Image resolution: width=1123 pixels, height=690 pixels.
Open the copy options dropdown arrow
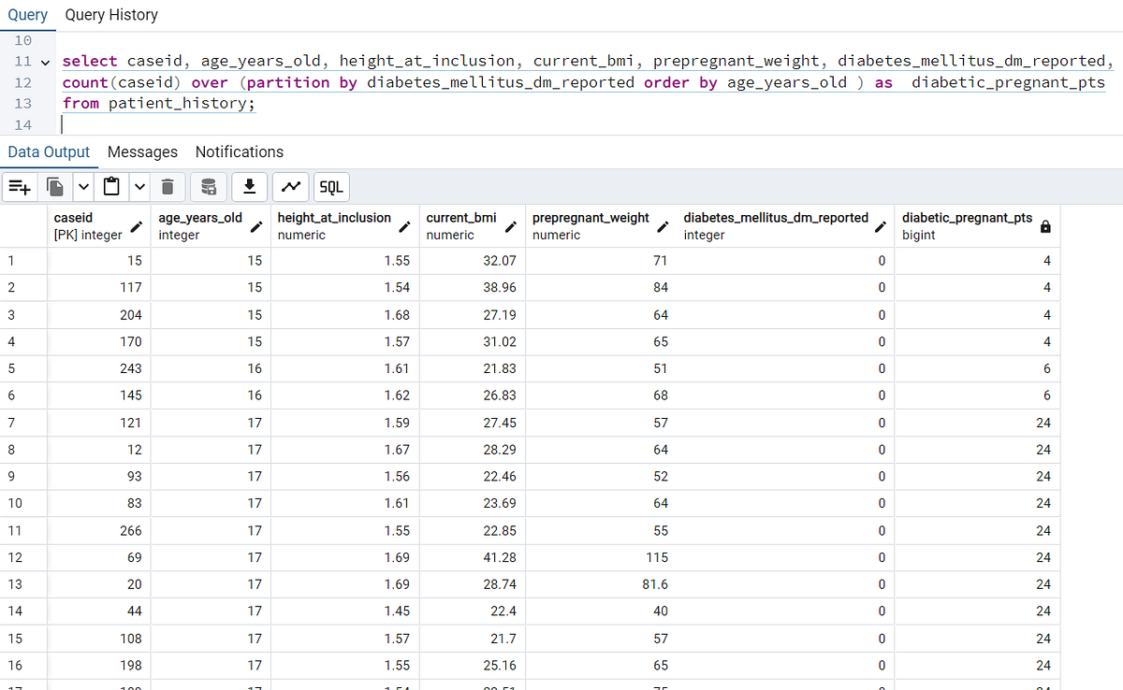pos(83,186)
